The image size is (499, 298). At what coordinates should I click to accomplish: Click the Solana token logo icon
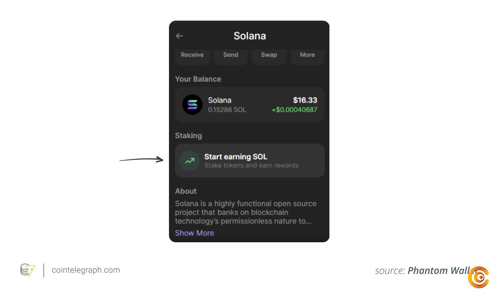pos(192,105)
